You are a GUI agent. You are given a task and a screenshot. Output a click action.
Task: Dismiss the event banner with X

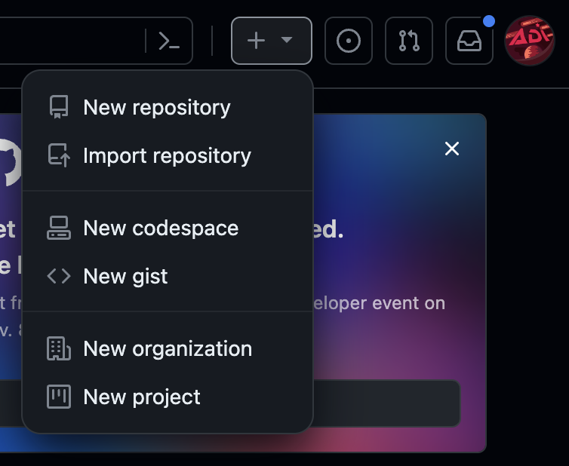coord(452,149)
